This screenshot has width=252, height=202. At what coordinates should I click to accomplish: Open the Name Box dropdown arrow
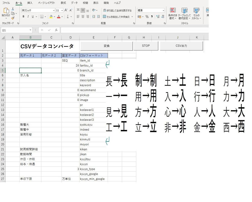click(30, 30)
